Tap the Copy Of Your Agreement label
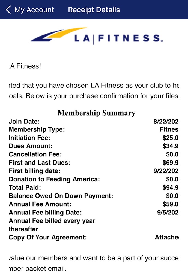The width and height of the screenshot is (188, 279). pos(47,237)
